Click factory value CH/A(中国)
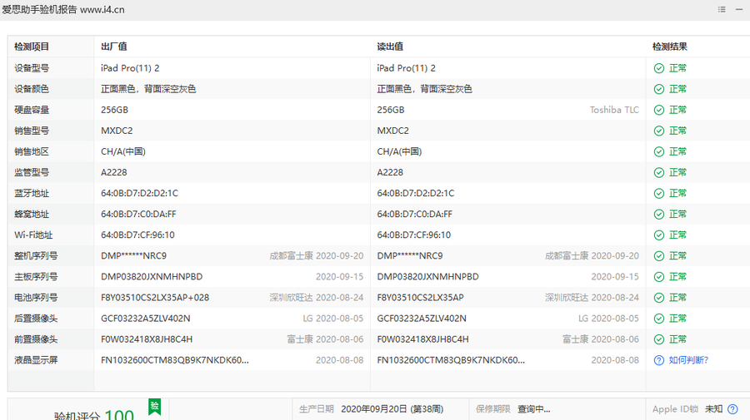This screenshot has height=420, width=750. [123, 151]
